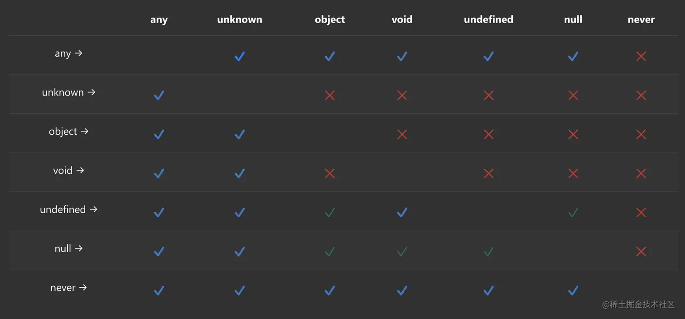Click the green check for null to undefined
This screenshot has width=685, height=319.
[488, 251]
